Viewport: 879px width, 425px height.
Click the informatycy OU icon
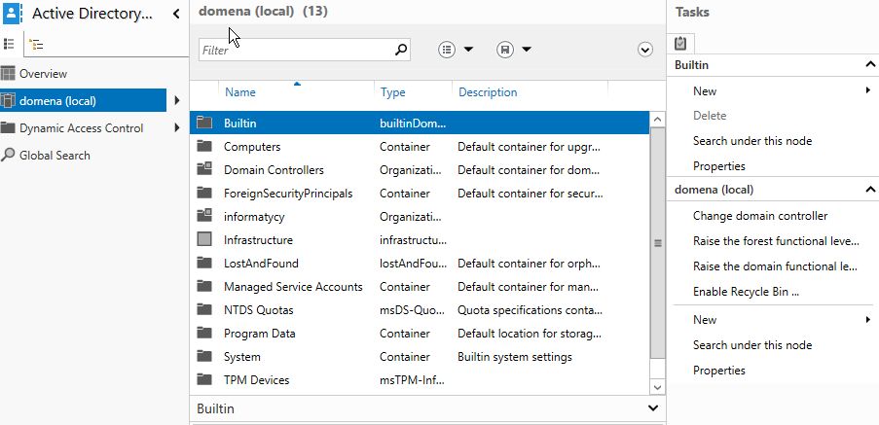coord(204,216)
